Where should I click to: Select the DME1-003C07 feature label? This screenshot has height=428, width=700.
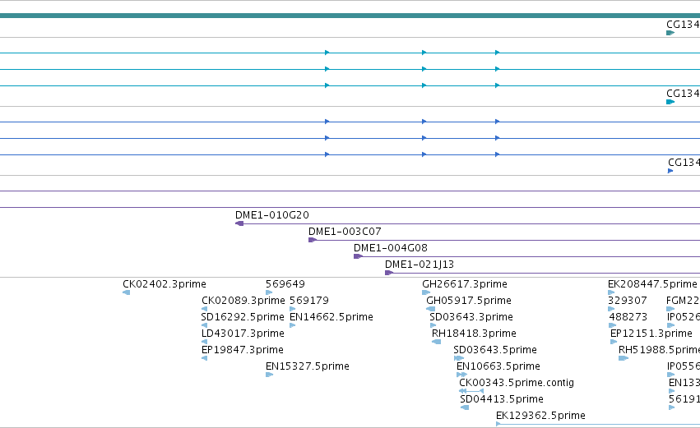click(345, 232)
